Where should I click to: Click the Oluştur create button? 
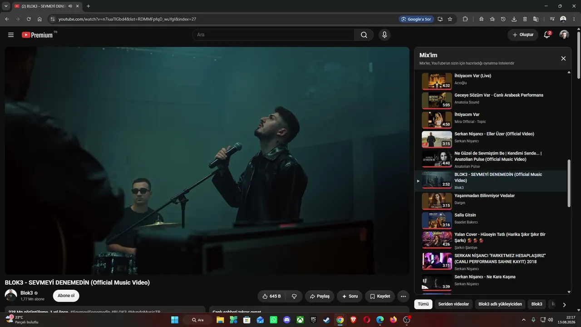click(523, 35)
